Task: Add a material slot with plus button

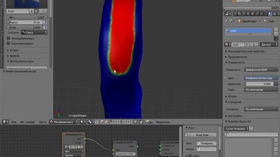Action: click(x=276, y=29)
